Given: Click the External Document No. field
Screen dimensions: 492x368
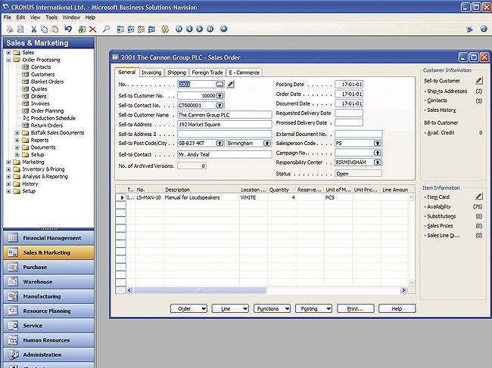Looking at the screenshot, I should 358,134.
